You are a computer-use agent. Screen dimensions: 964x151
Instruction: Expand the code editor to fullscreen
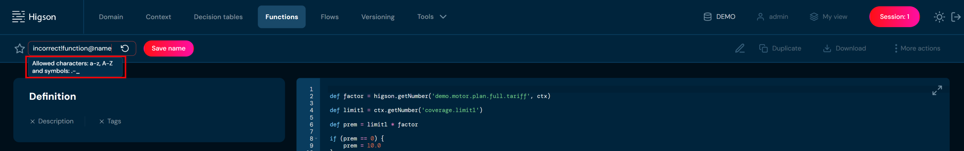click(x=937, y=90)
